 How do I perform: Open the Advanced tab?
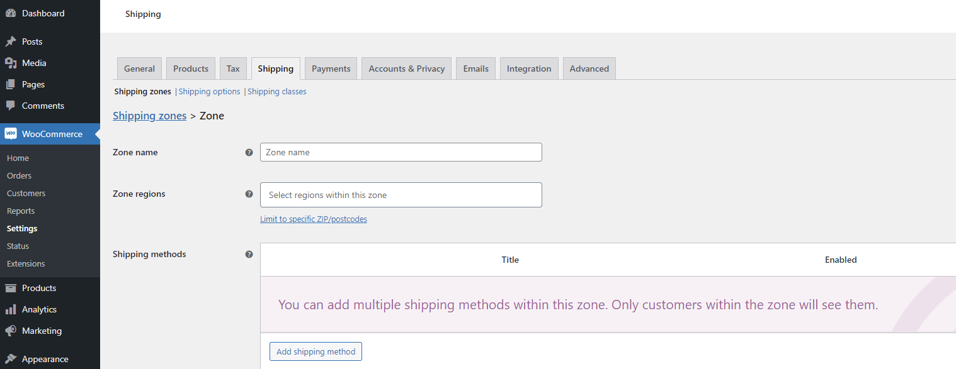coord(589,69)
